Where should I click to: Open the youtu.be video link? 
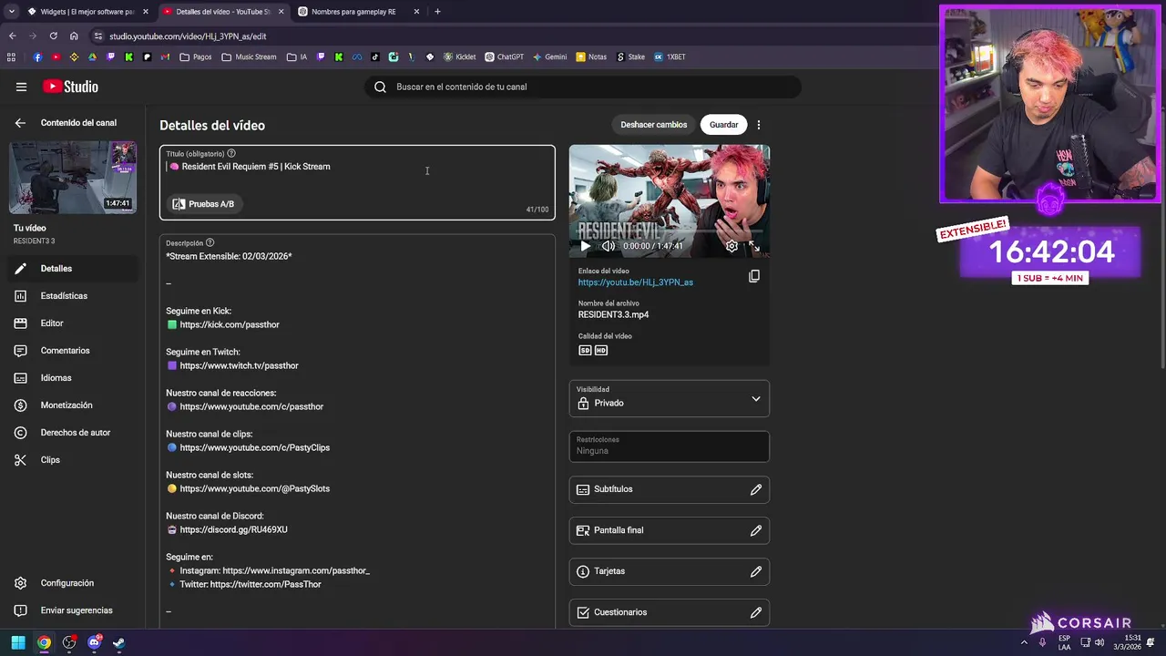click(636, 282)
